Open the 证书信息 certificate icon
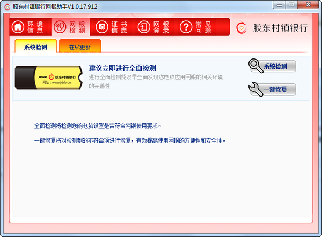 (101, 27)
